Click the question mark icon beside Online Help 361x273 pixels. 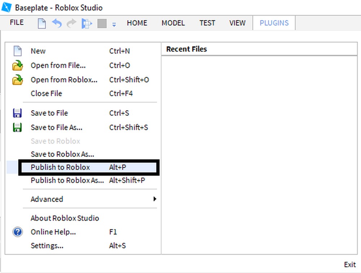tap(17, 232)
